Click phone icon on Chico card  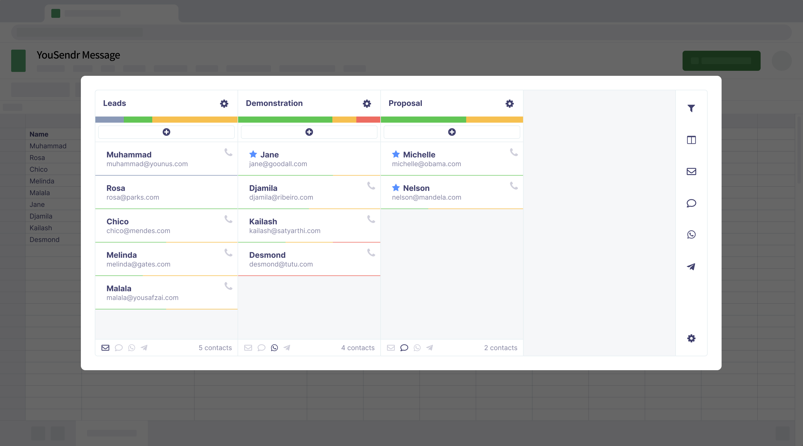(x=229, y=219)
